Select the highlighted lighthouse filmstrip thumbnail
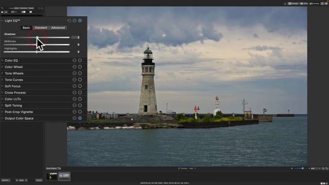The image size is (329, 185). (x=64, y=176)
